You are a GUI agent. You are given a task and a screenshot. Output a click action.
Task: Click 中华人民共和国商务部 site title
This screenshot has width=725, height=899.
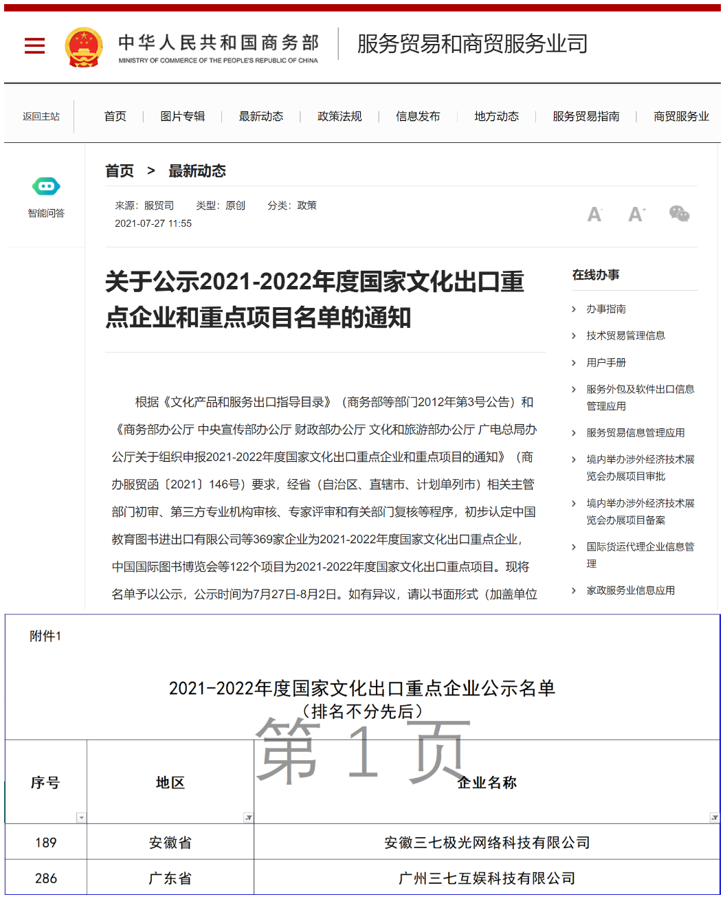click(x=219, y=43)
